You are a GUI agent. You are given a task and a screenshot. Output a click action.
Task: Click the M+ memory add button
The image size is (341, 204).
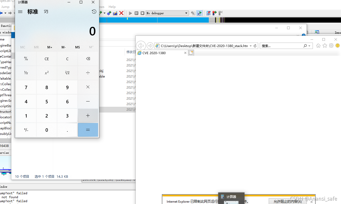(50, 47)
